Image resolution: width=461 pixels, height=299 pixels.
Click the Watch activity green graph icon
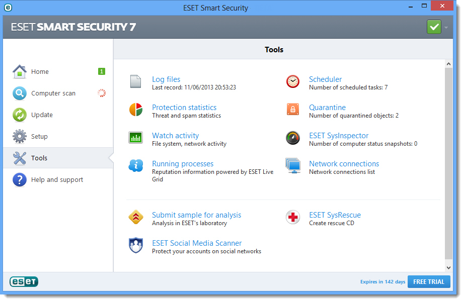(x=135, y=137)
